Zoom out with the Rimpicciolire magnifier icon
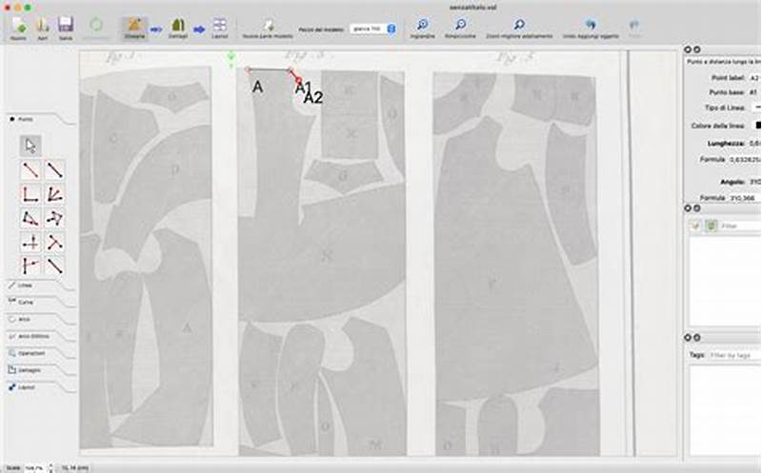The image size is (762, 473). coord(460,25)
